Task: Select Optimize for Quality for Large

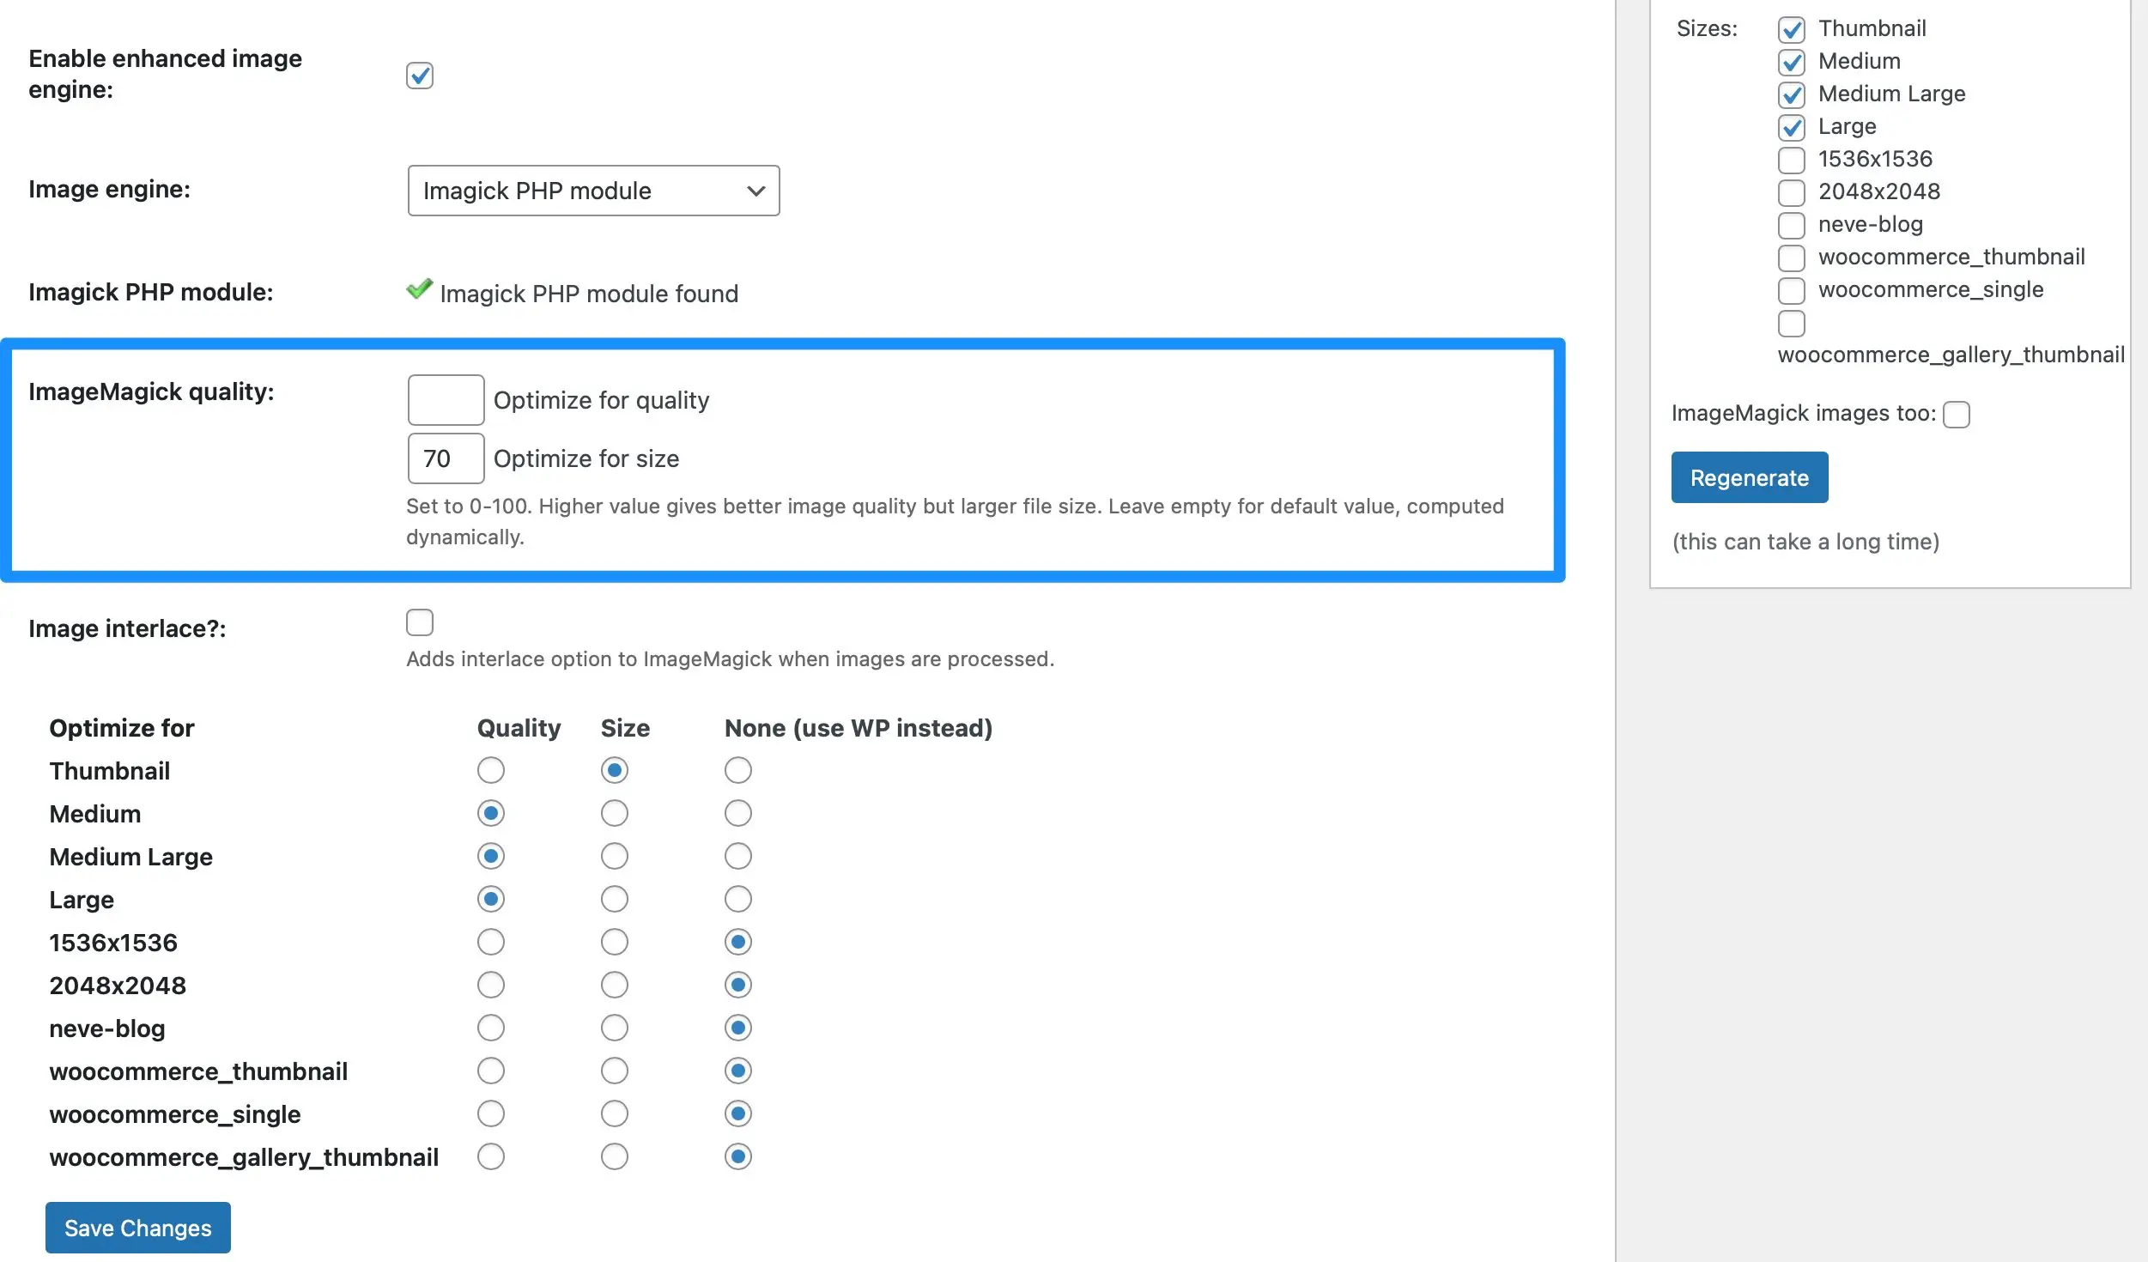Action: click(x=489, y=898)
